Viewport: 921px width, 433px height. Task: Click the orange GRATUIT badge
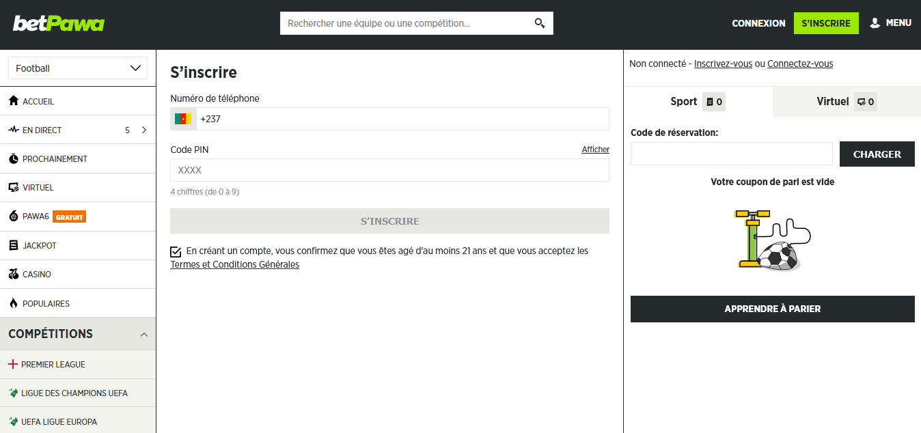click(70, 217)
